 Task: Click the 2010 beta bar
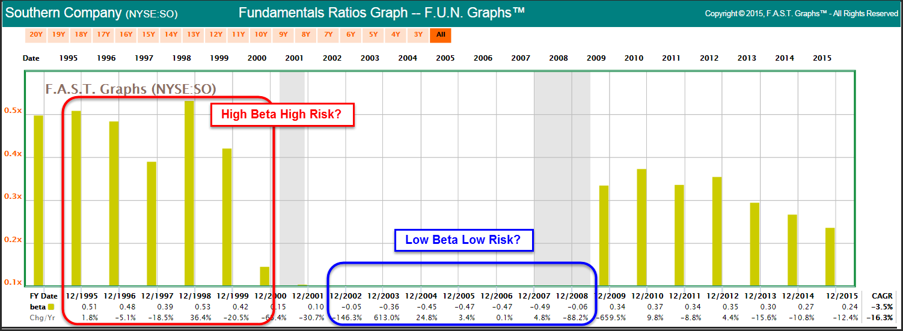(641, 227)
